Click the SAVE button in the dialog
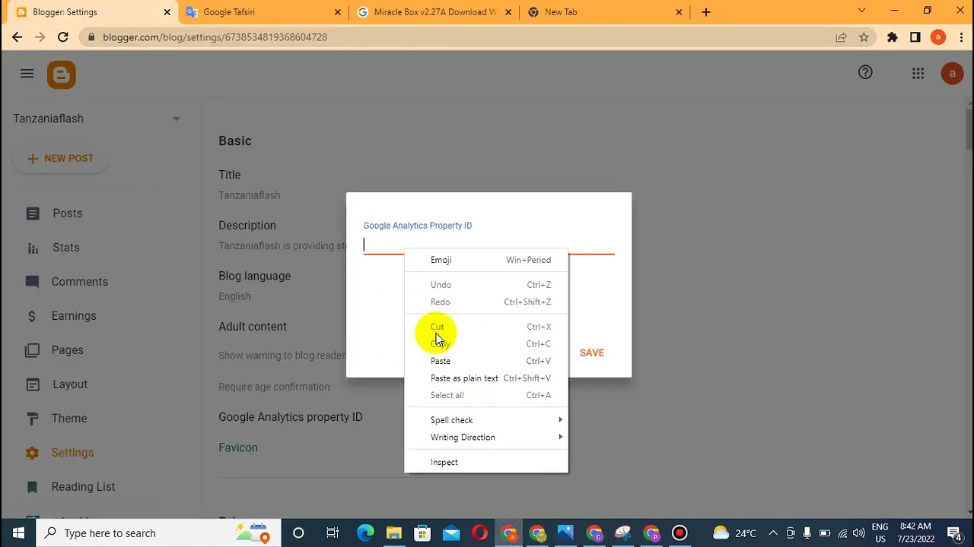Image resolution: width=974 pixels, height=547 pixels. click(x=592, y=353)
